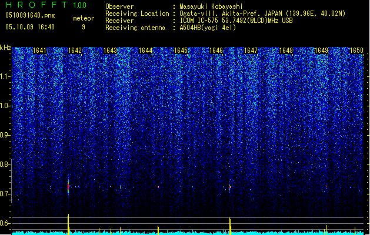Click the 1641 time marker

39,51
